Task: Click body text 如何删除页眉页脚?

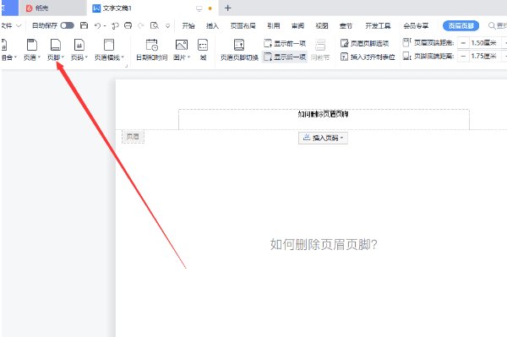Action: tap(324, 244)
